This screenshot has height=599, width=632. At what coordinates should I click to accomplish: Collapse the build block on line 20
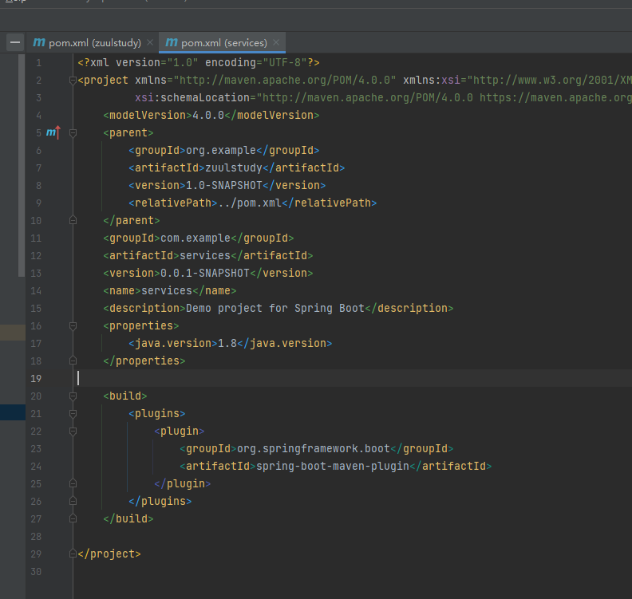(73, 396)
